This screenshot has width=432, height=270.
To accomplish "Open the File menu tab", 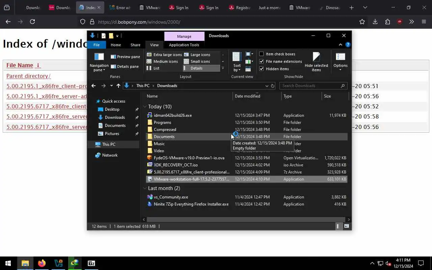I will (97, 45).
